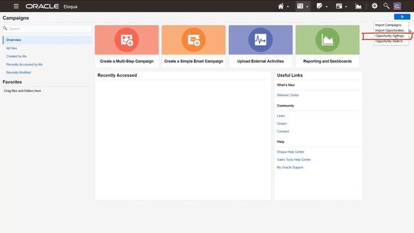Open the CL user profile avatar
The height and width of the screenshot is (233, 414).
(397, 6)
